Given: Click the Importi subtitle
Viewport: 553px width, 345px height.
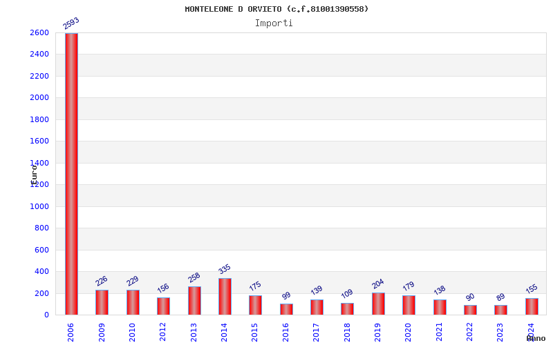Looking at the screenshot, I should [x=274, y=23].
